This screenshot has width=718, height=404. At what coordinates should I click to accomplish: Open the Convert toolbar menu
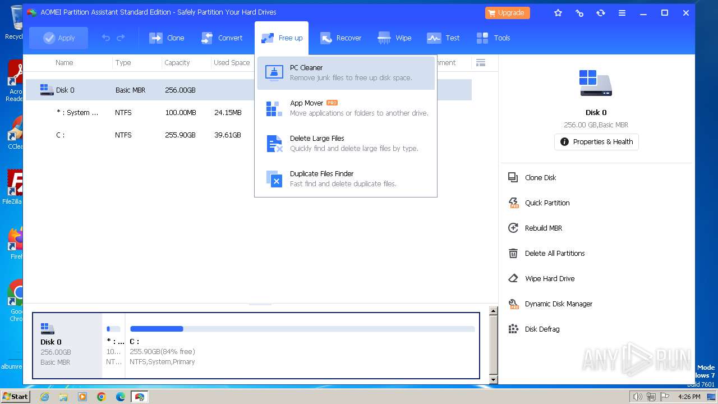pos(222,38)
